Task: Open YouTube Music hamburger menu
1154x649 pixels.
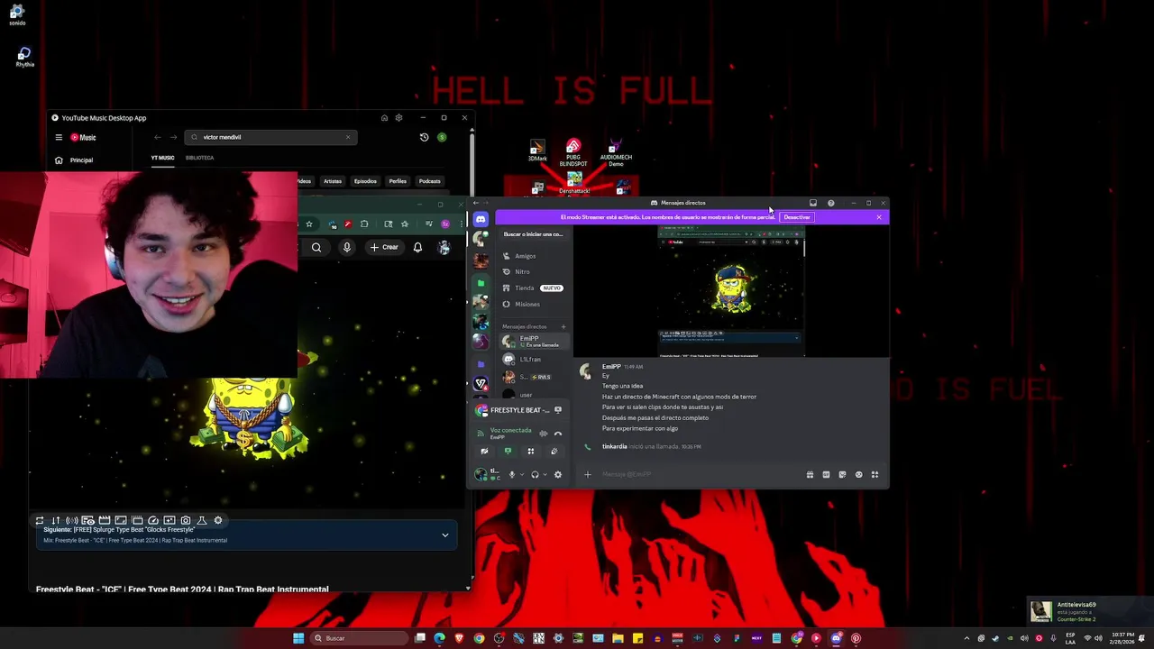Action: (59, 137)
